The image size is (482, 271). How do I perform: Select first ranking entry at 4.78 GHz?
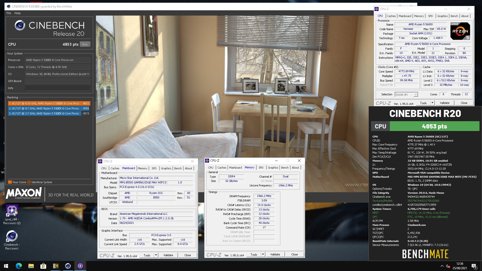(x=49, y=103)
